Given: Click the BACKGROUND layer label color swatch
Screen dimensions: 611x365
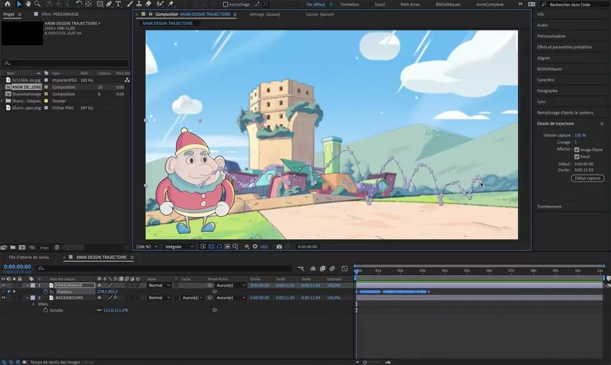Looking at the screenshot, I should (33, 298).
